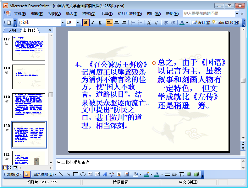248x188 pixels.
Task: Insert diagram or organization chart
Action: [112, 174]
